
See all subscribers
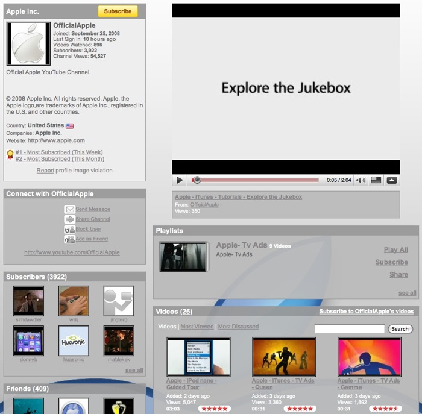[x=134, y=370]
